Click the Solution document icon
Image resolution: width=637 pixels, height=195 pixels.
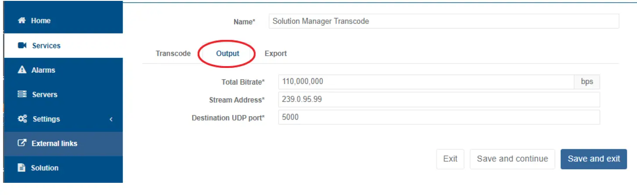pyautogui.click(x=21, y=168)
